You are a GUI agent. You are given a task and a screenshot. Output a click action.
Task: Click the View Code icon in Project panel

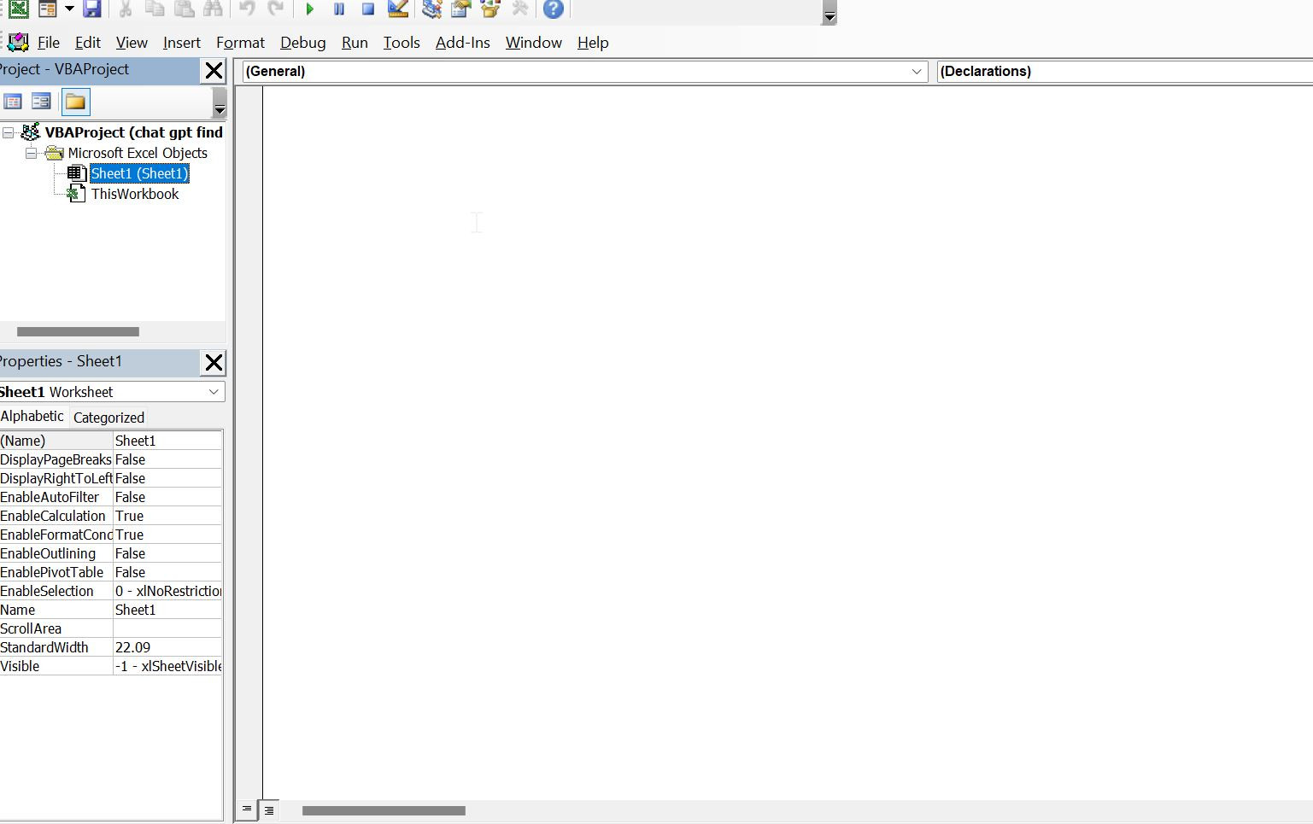point(13,102)
